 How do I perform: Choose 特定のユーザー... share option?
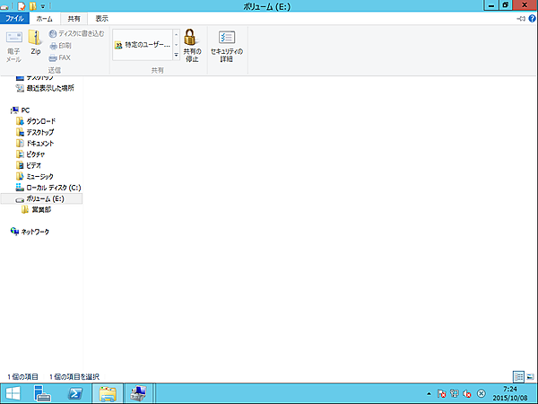click(143, 45)
